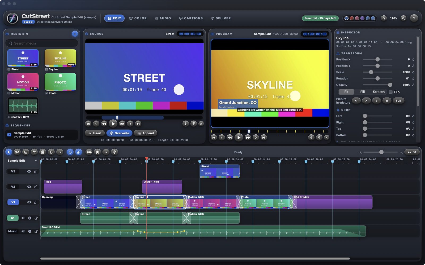The image size is (425, 265).
Task: Adjust the timeline zoom slider
Action: pos(381,152)
